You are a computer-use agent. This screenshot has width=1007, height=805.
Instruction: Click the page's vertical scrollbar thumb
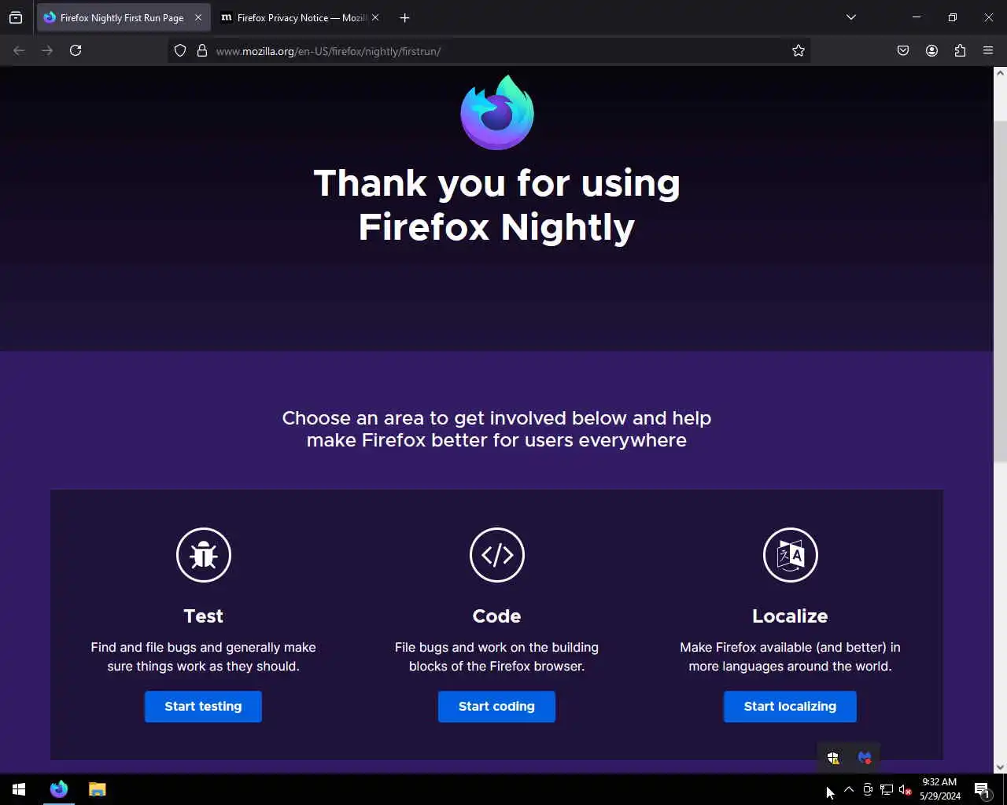(x=1000, y=291)
